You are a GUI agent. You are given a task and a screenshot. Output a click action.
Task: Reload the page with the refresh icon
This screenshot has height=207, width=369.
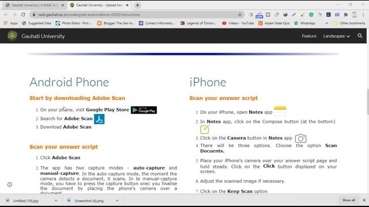(x=23, y=14)
